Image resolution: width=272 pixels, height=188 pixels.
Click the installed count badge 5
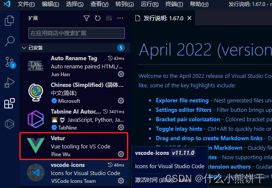(121, 48)
